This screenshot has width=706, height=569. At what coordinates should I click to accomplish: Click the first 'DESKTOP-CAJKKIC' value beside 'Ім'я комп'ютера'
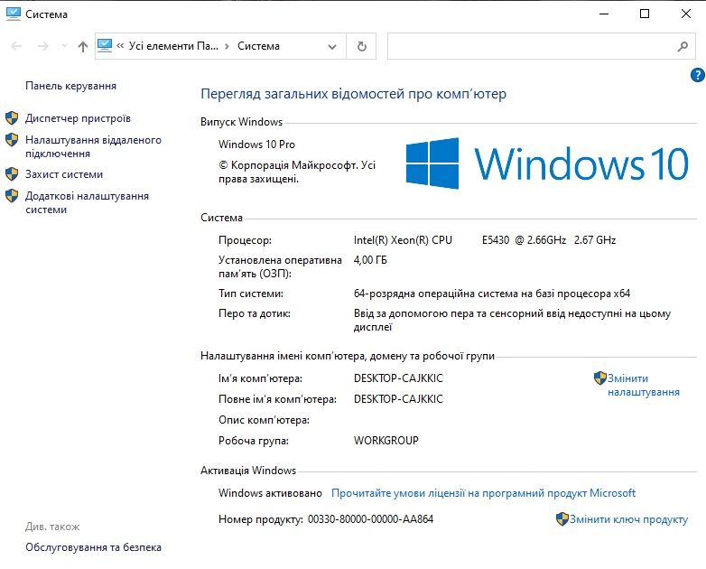398,378
